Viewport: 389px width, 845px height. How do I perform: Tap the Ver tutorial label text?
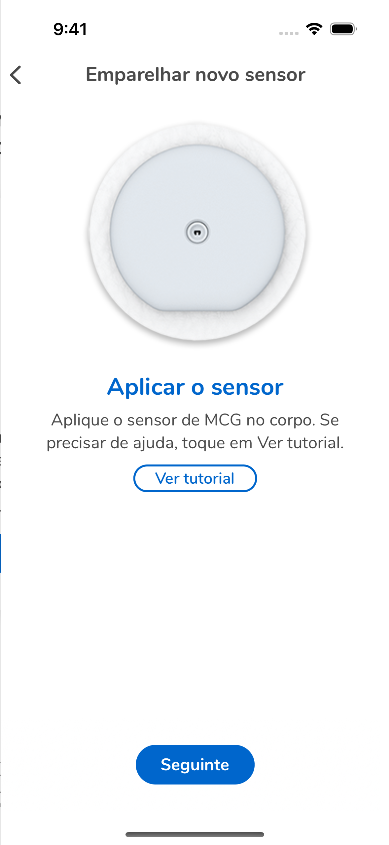click(195, 478)
